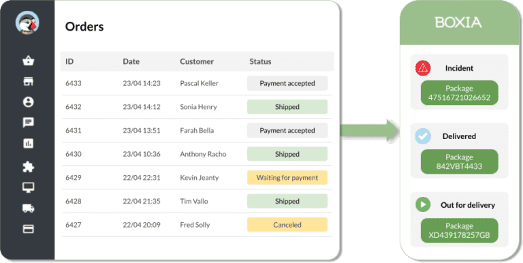Open the shipping truck icon
523x263 pixels.
click(29, 208)
